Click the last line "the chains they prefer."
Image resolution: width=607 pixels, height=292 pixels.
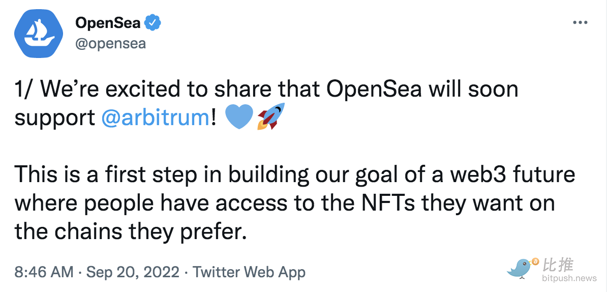131,231
